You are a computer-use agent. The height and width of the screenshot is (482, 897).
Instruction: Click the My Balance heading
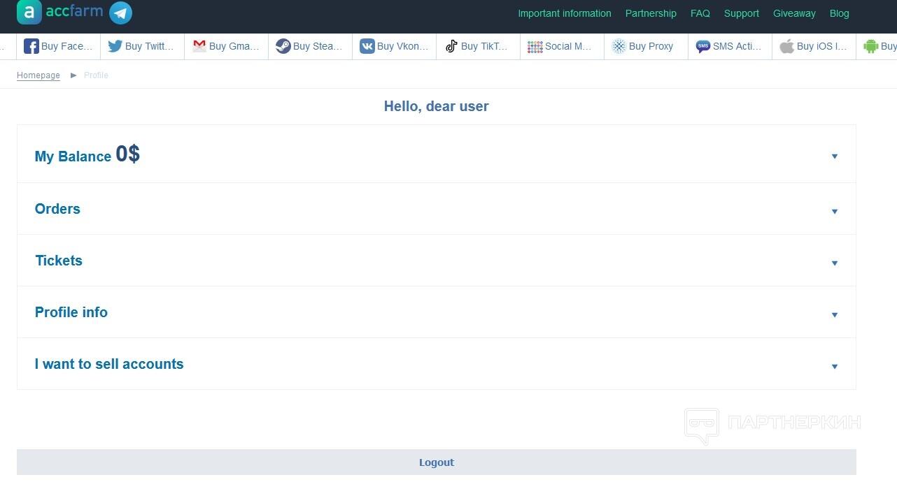click(73, 156)
